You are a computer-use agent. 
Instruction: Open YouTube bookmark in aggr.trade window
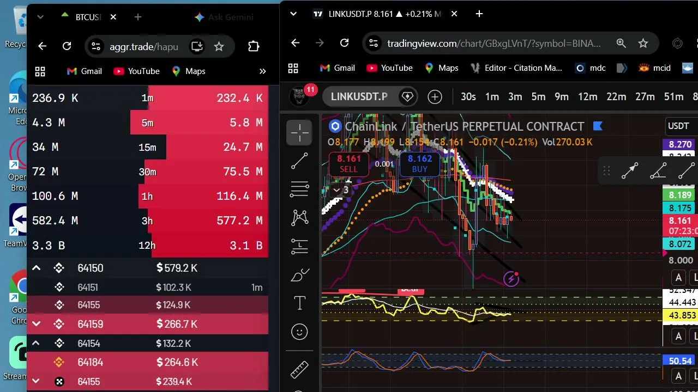136,71
